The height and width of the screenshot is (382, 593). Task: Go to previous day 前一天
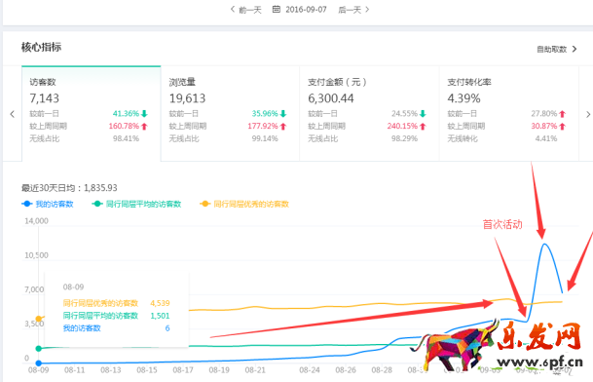pos(246,10)
